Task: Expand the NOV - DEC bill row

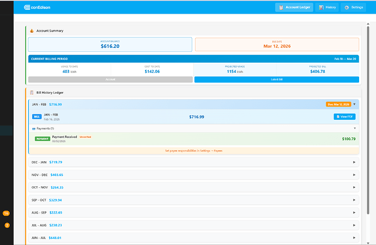Action: click(x=354, y=175)
